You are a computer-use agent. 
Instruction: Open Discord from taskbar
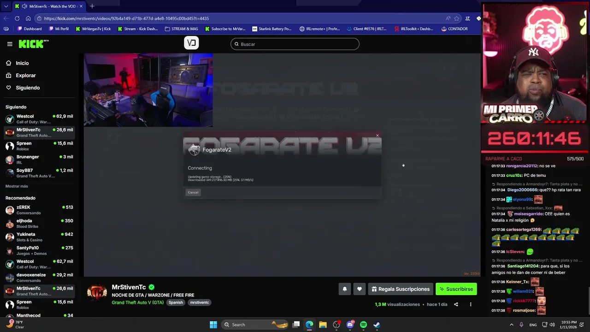coord(350,325)
